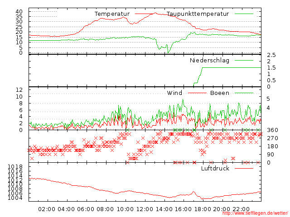Click the 8 wind speed axis value
Screen dimensions: 290x217
(21, 104)
